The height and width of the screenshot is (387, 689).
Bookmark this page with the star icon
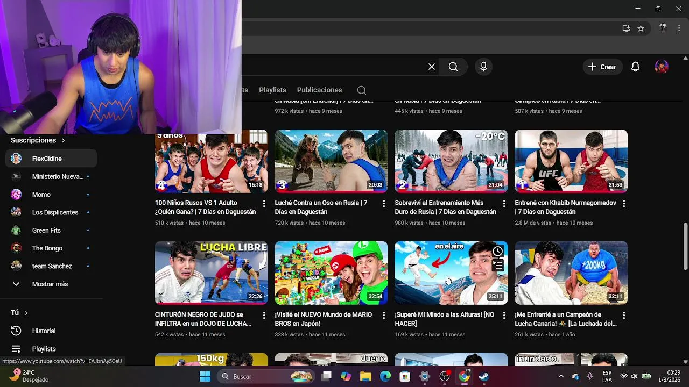pos(641,28)
